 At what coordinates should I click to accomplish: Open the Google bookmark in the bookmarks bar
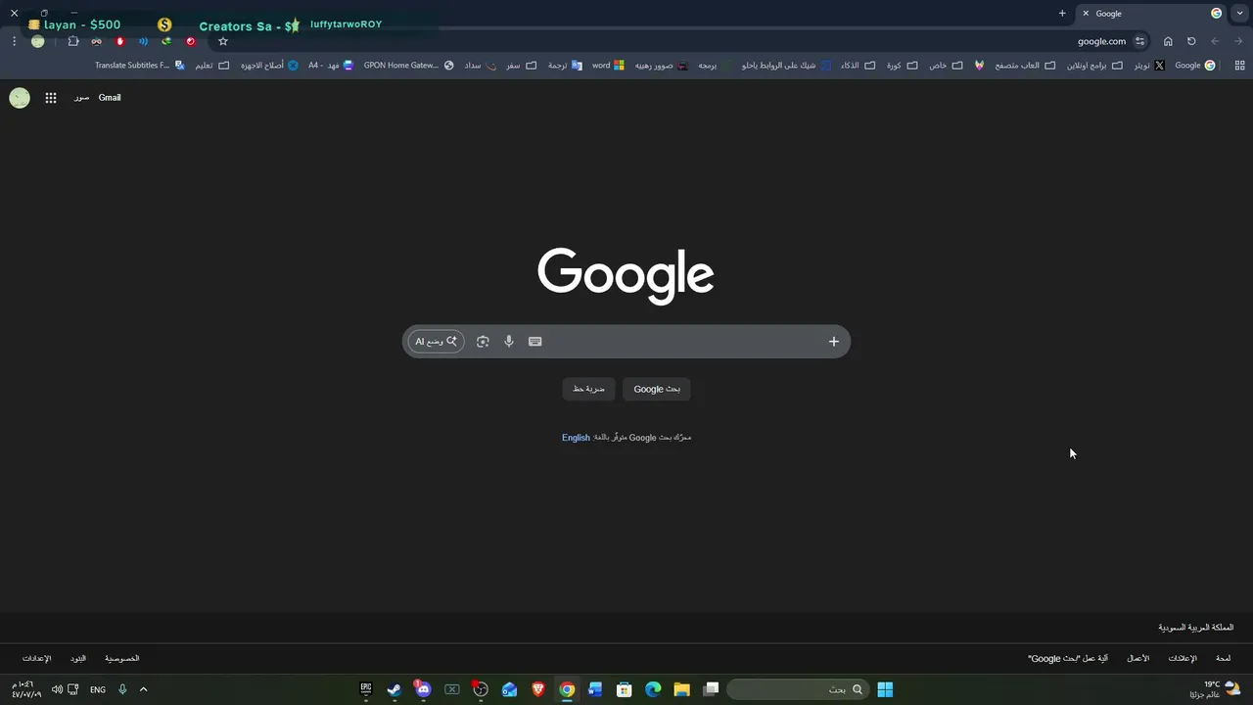tap(1195, 66)
